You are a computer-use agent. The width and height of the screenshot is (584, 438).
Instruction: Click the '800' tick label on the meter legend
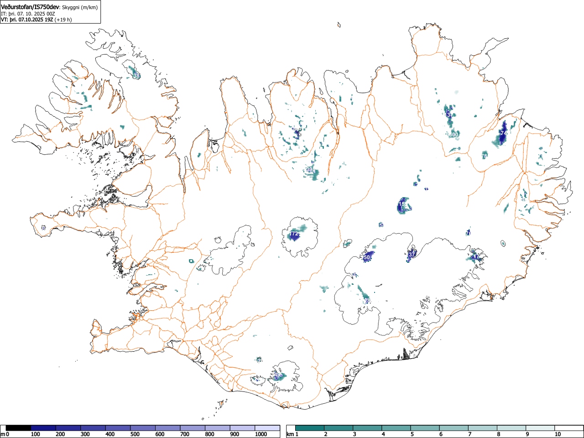[x=209, y=434]
